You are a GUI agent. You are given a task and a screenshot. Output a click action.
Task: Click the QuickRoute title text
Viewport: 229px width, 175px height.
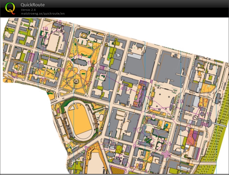tap(33, 5)
